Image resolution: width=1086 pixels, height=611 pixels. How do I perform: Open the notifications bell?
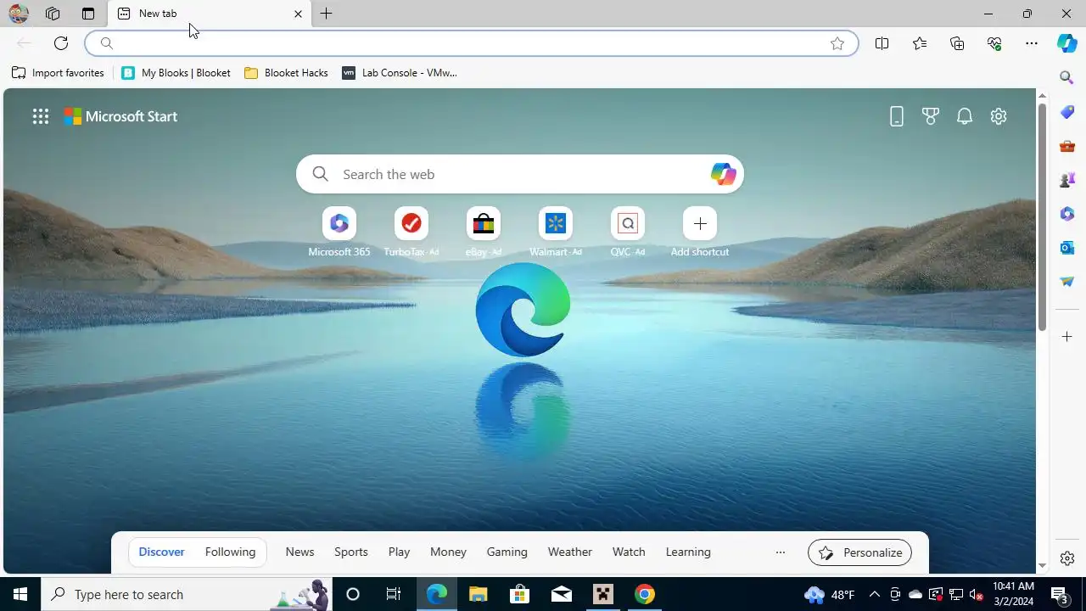click(965, 117)
